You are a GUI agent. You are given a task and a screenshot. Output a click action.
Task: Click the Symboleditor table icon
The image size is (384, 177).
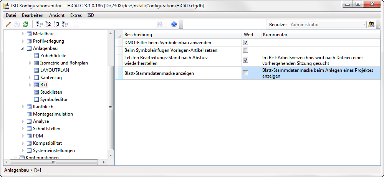point(36,99)
